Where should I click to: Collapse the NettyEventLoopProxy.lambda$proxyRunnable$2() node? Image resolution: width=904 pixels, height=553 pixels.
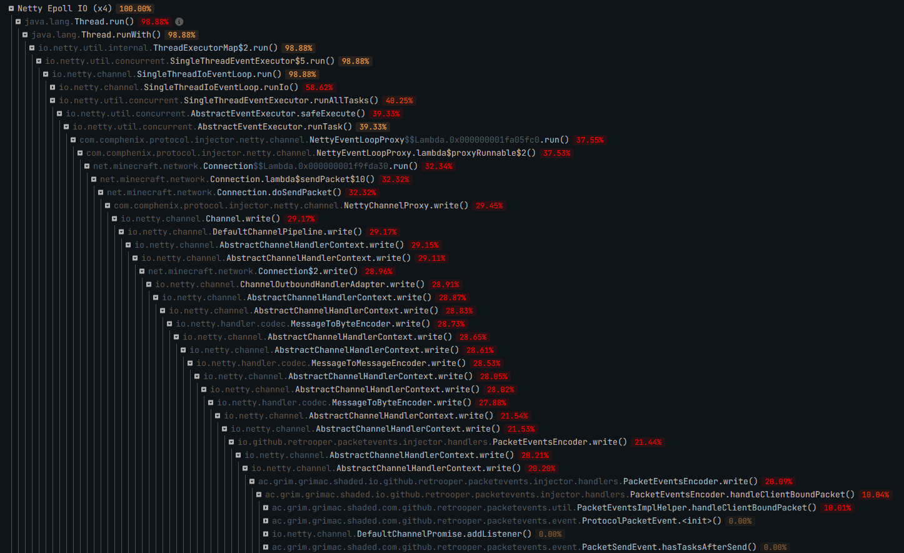(80, 153)
